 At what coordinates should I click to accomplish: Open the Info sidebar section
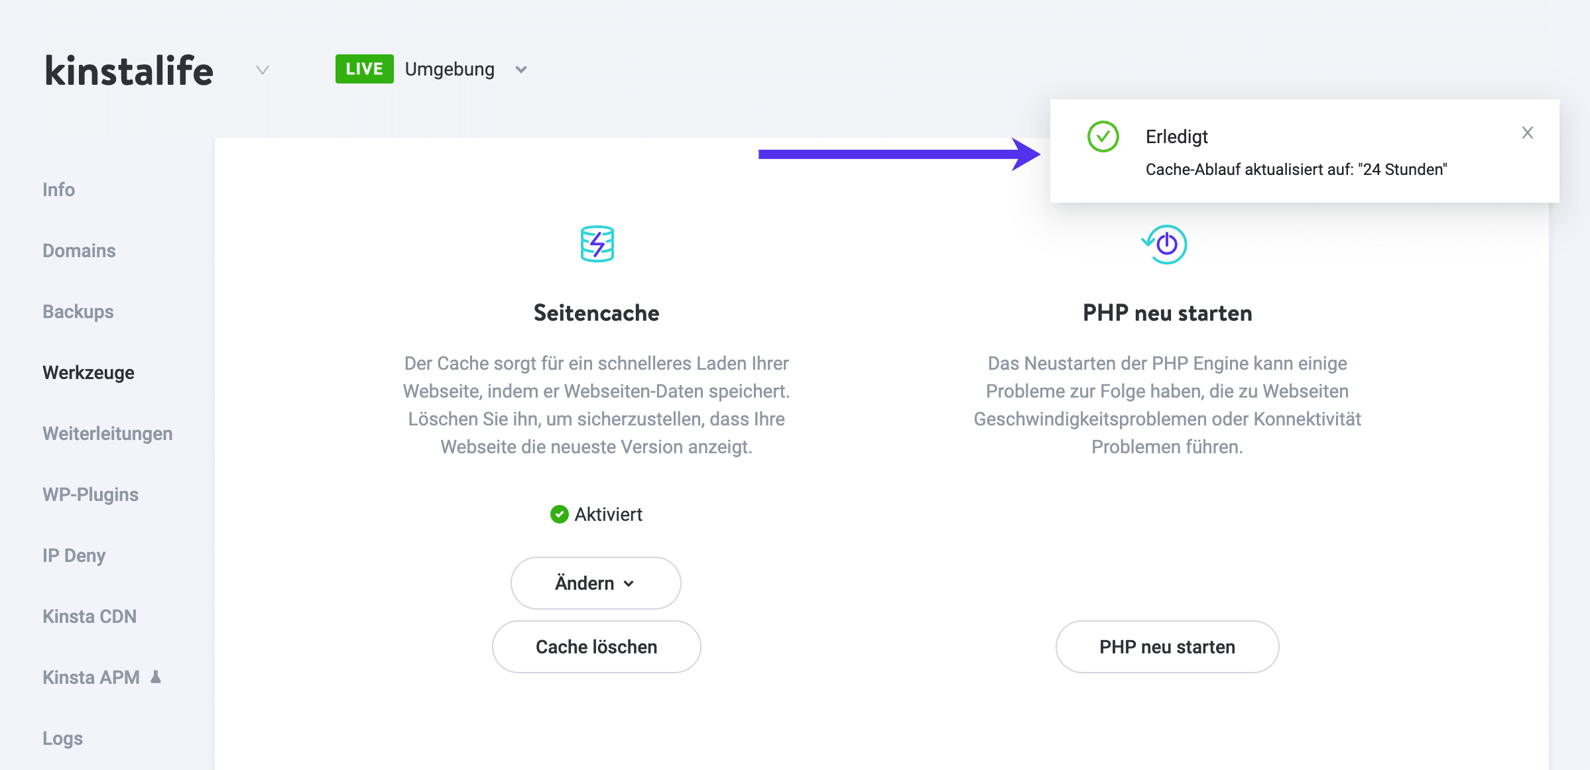point(58,190)
